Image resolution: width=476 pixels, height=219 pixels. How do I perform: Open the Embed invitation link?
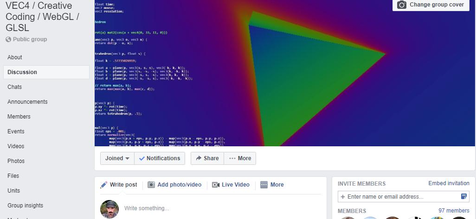(449, 183)
